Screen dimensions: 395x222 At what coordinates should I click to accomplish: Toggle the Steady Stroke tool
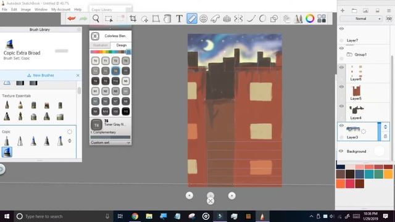click(x=251, y=18)
